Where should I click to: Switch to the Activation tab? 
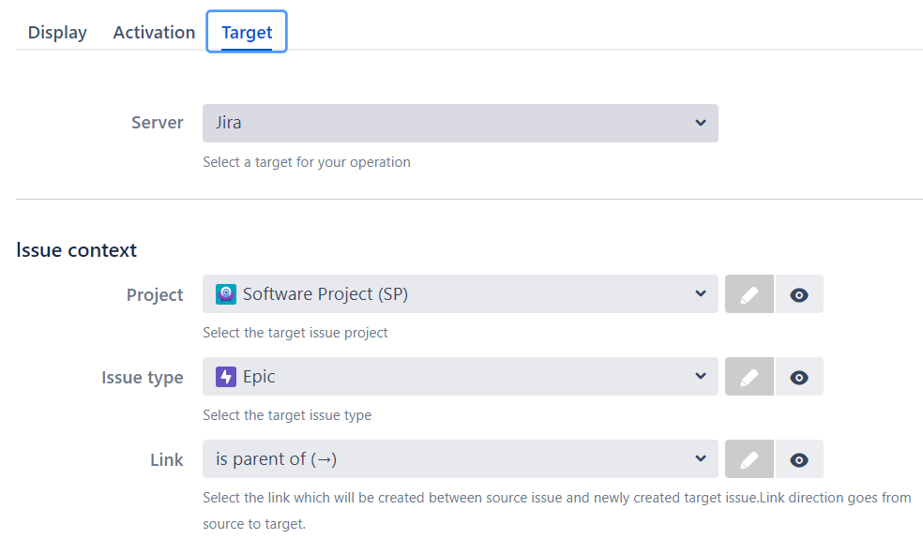(x=154, y=32)
